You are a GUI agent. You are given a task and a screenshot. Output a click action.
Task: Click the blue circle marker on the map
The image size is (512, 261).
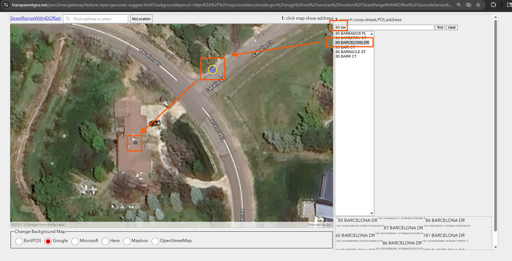(x=212, y=70)
